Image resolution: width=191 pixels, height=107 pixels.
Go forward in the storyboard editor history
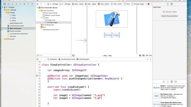(x=44, y=4)
